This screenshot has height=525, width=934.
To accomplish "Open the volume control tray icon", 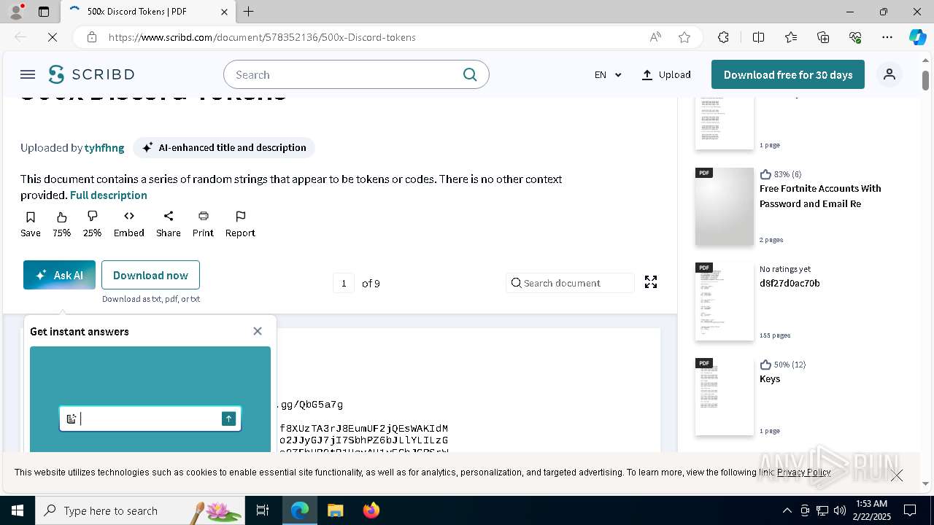I will [x=839, y=510].
